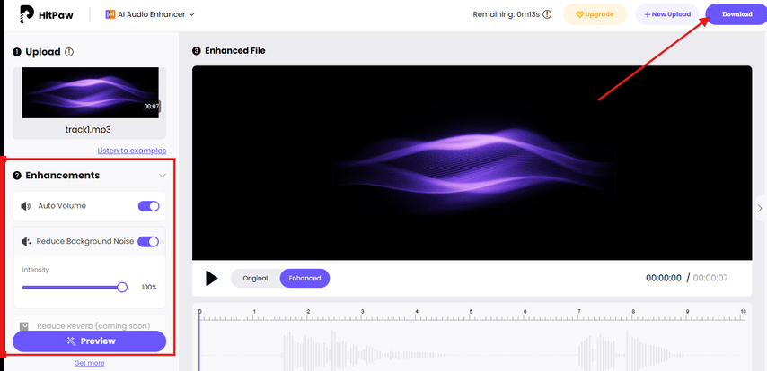Click the New Upload button
Screen dimensions: 767x371
667,14
